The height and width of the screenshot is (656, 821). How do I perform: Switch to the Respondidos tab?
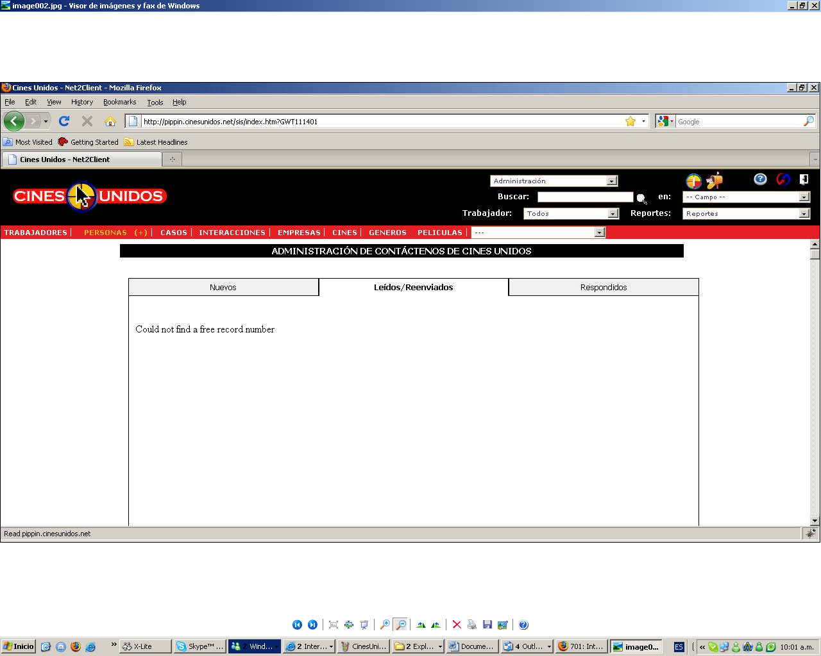pos(604,287)
